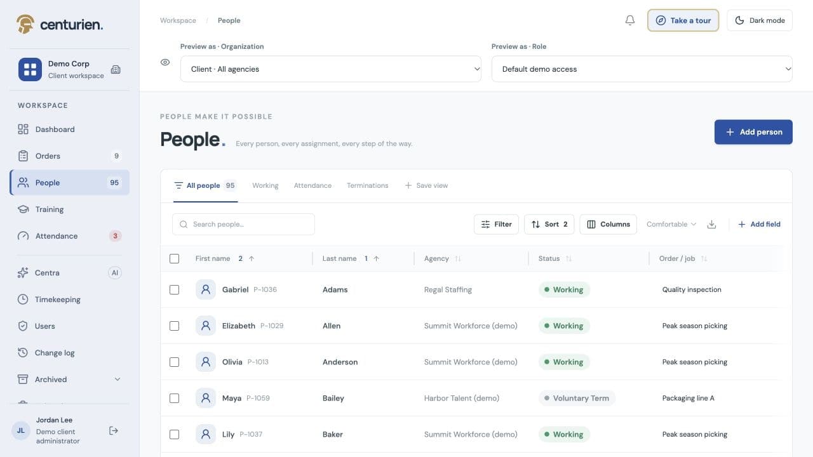Open Dashboard from the sidebar
813x457 pixels.
tap(70, 129)
